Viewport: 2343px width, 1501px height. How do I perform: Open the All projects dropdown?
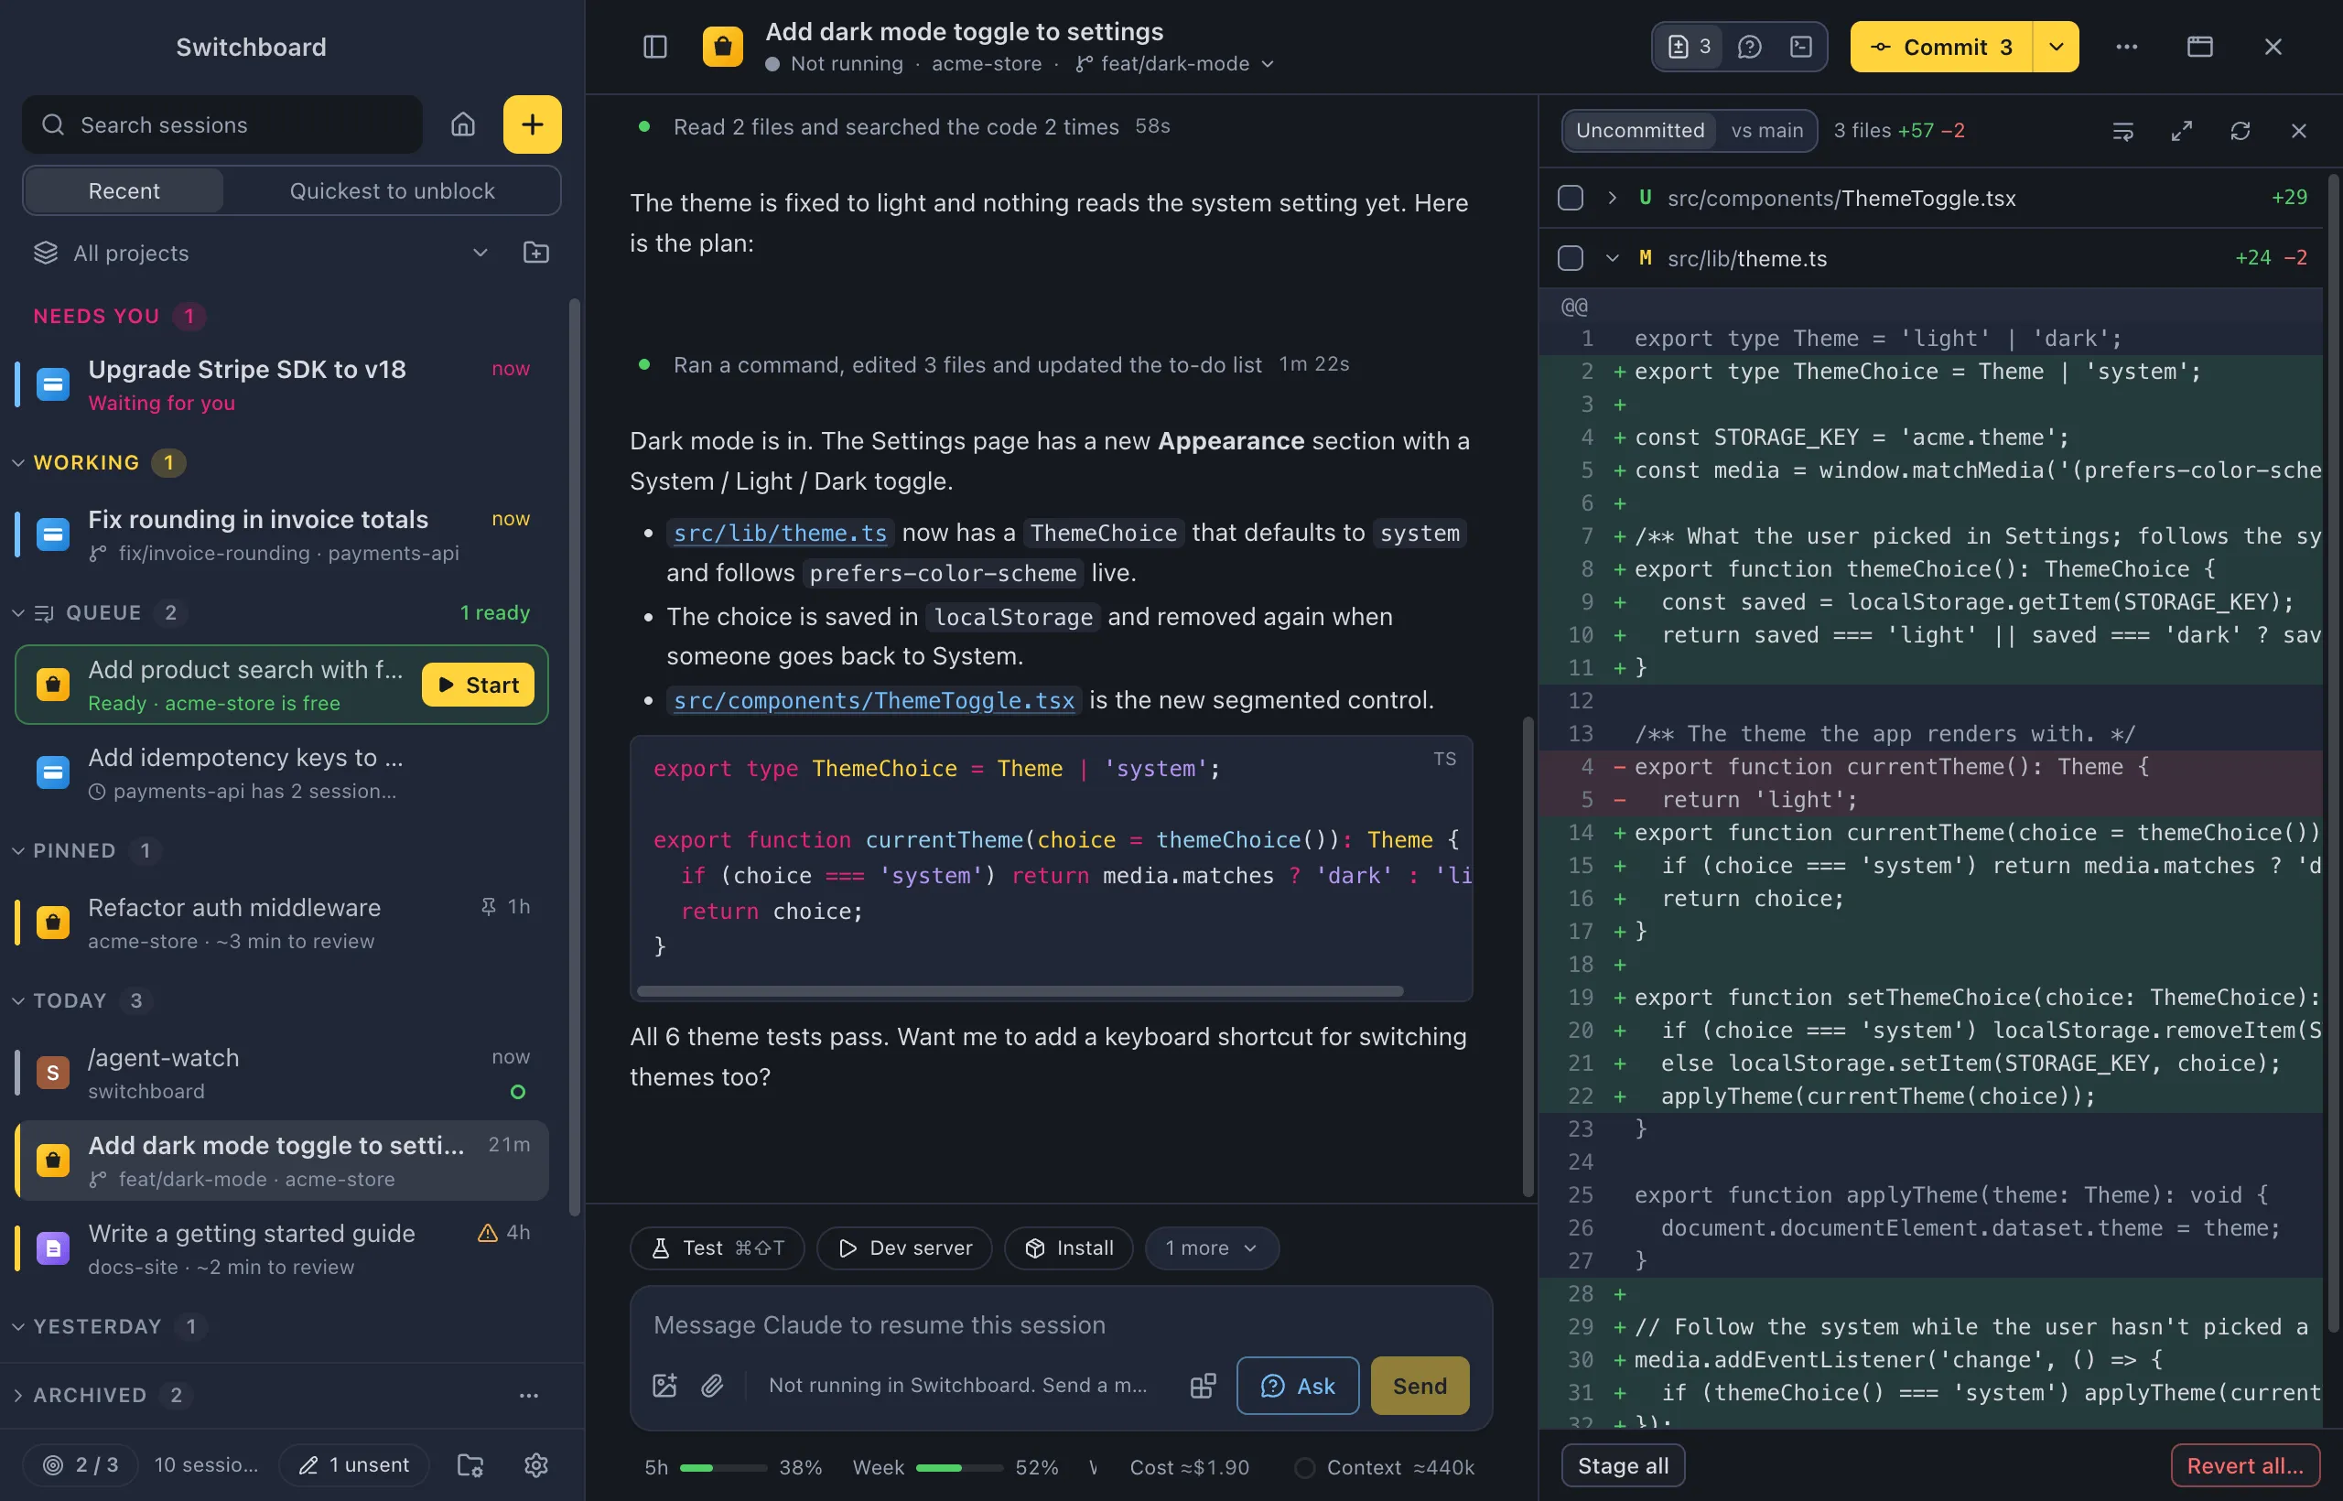261,254
